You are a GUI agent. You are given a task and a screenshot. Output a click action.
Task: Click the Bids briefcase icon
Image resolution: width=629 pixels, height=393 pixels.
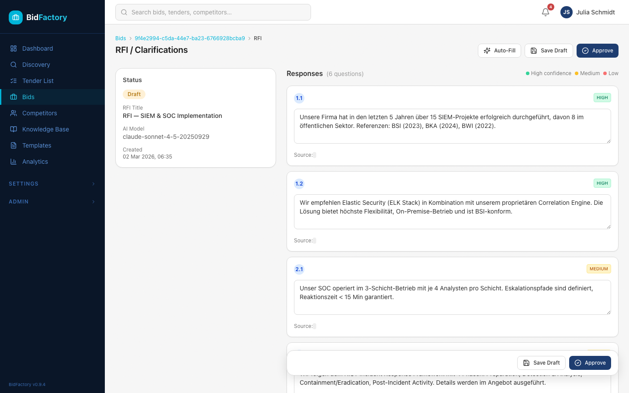pyautogui.click(x=14, y=97)
